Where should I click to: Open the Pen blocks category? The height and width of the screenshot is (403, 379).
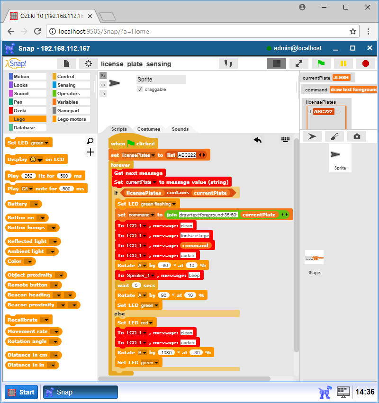pyautogui.click(x=27, y=102)
